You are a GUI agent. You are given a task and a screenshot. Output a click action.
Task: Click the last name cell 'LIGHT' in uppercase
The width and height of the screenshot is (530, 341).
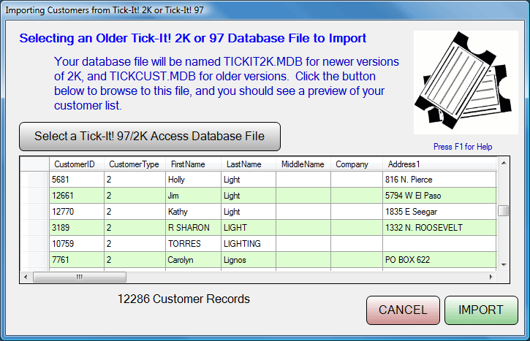coord(249,228)
